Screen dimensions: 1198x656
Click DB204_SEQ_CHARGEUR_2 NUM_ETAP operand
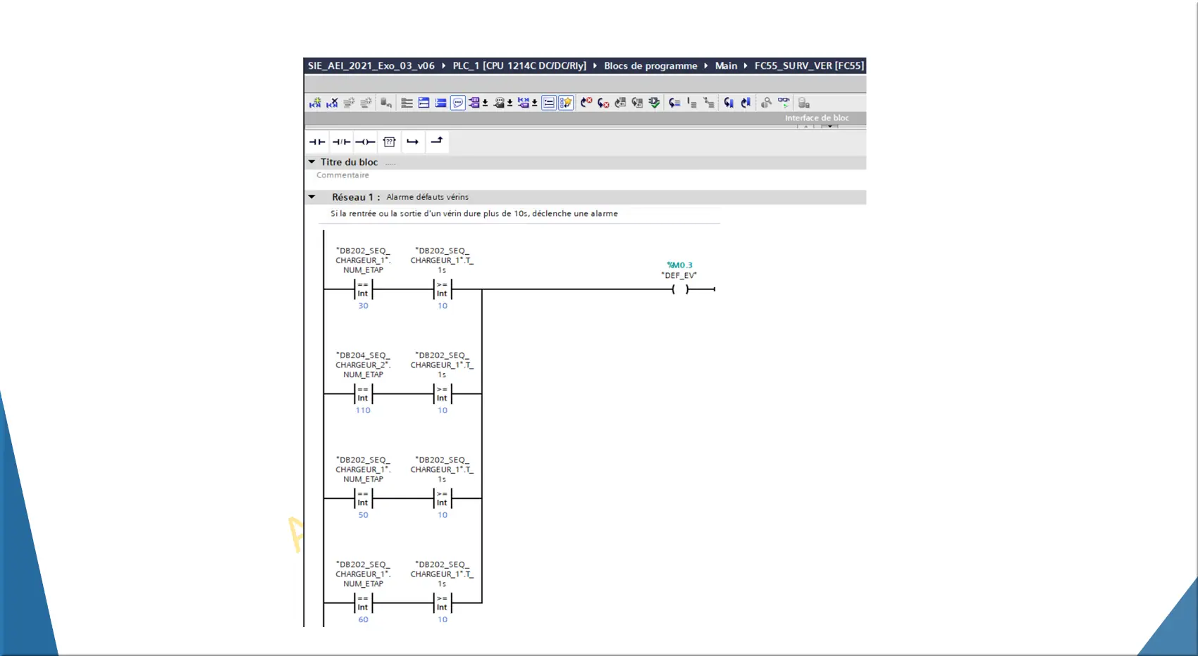coord(363,365)
